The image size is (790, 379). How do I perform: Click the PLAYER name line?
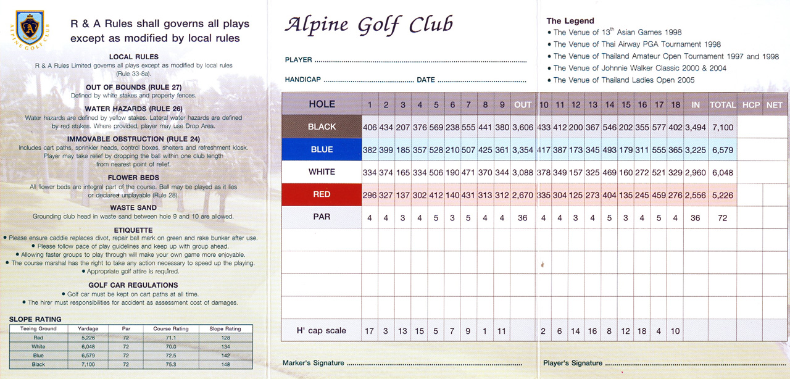tap(420, 61)
